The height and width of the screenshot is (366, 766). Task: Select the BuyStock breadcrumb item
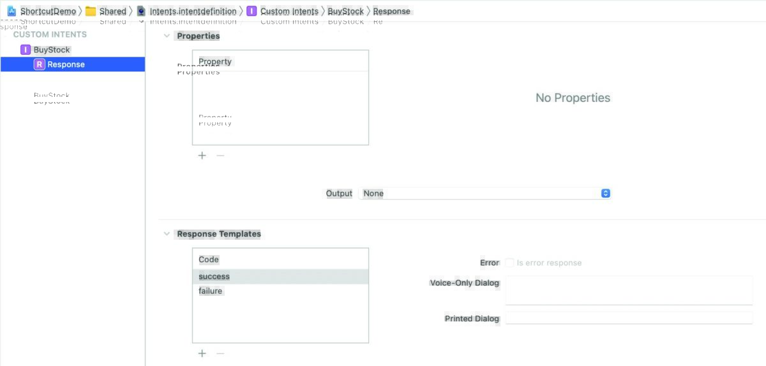pos(345,11)
